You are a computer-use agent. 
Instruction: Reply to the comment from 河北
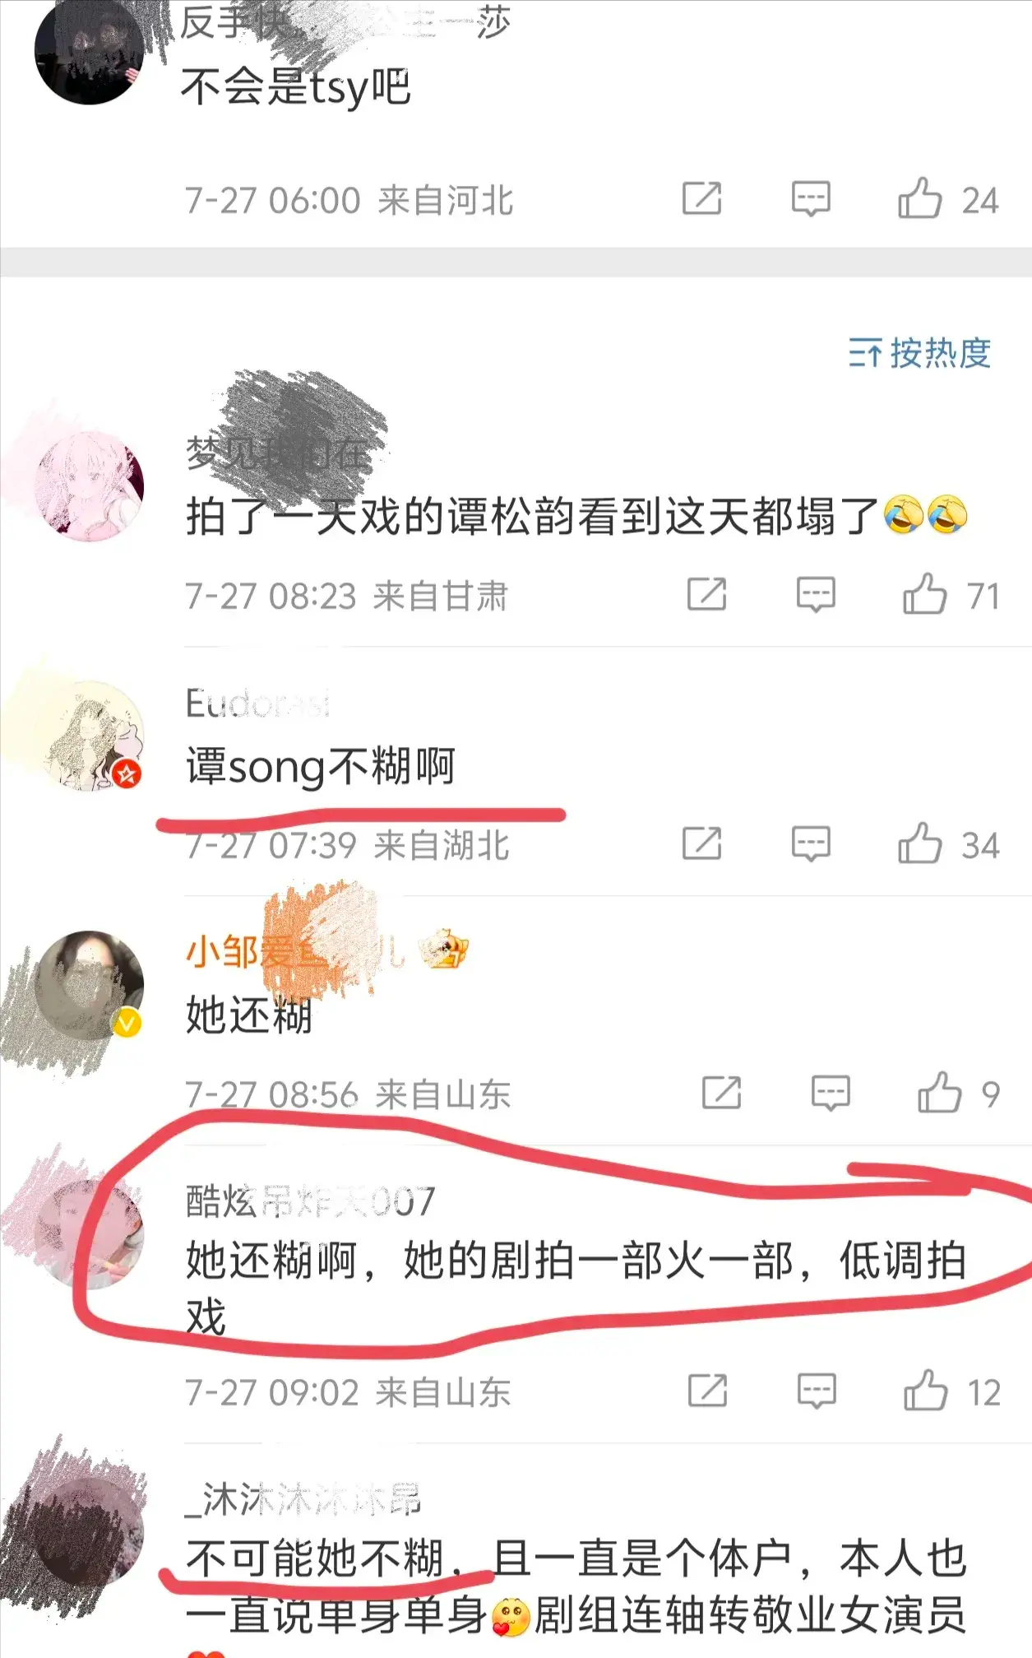(x=811, y=199)
